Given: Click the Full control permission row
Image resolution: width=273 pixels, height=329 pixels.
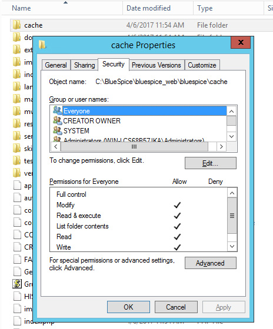Looking at the screenshot, I should pyautogui.click(x=139, y=194).
